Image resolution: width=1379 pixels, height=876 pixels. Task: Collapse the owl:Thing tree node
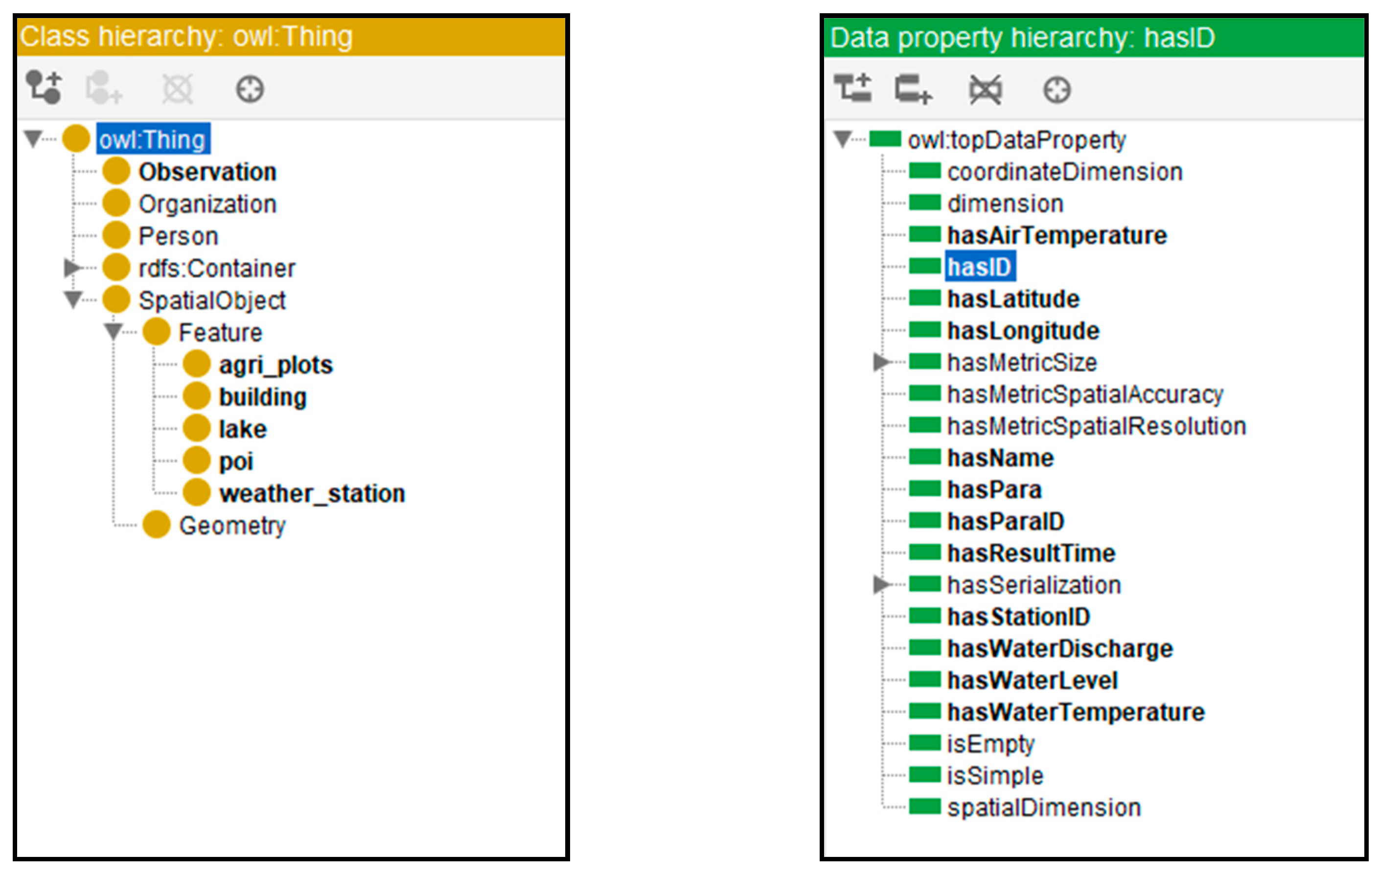tap(33, 138)
